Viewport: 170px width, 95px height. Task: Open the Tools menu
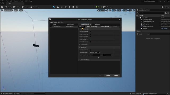click(x=21, y=1)
